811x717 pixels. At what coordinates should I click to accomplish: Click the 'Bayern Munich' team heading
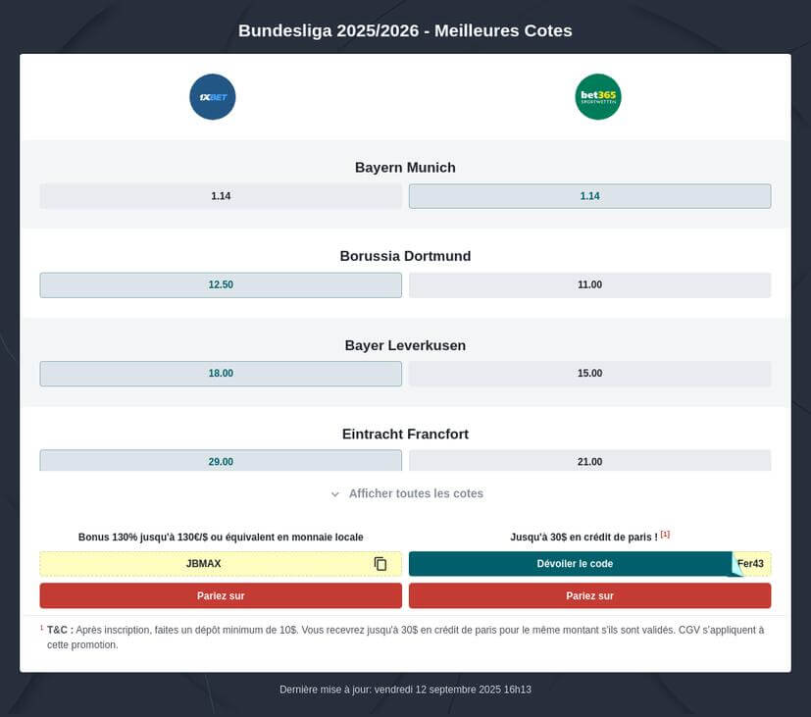(x=405, y=168)
